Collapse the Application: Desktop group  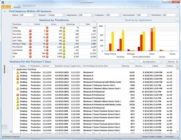point(14,69)
